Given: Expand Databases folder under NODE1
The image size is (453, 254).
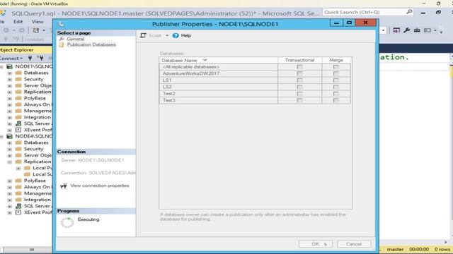Looking at the screenshot, I should tap(9, 73).
